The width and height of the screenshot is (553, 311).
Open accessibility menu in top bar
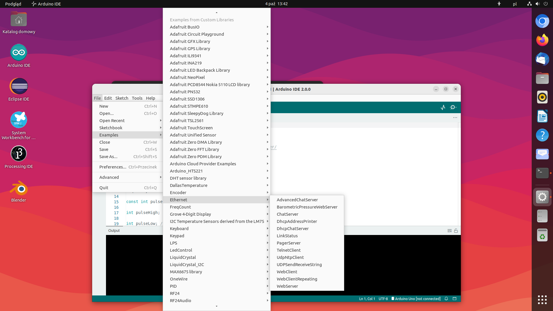pyautogui.click(x=499, y=4)
